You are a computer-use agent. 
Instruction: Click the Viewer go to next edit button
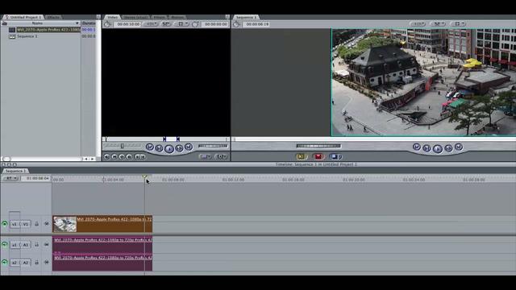(188, 147)
